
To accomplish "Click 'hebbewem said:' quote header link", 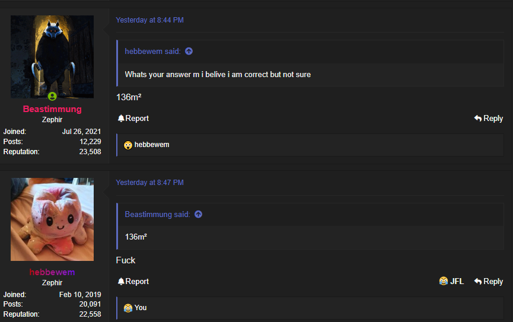I will coord(152,52).
